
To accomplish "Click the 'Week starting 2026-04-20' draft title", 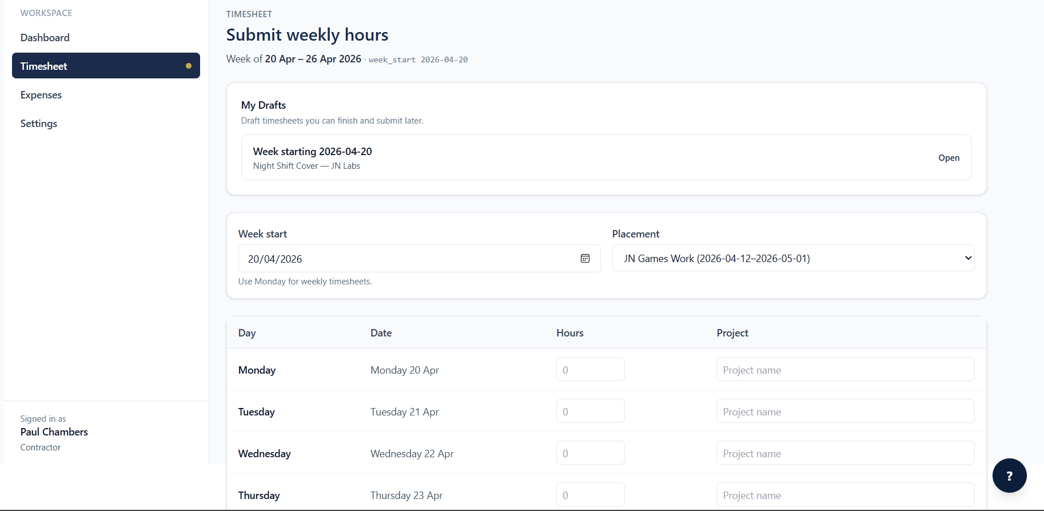I will (312, 152).
